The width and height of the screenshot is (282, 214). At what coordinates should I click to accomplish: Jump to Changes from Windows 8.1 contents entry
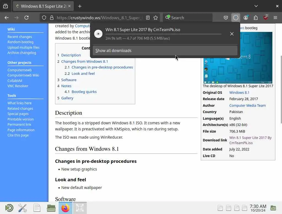[x=85, y=61]
